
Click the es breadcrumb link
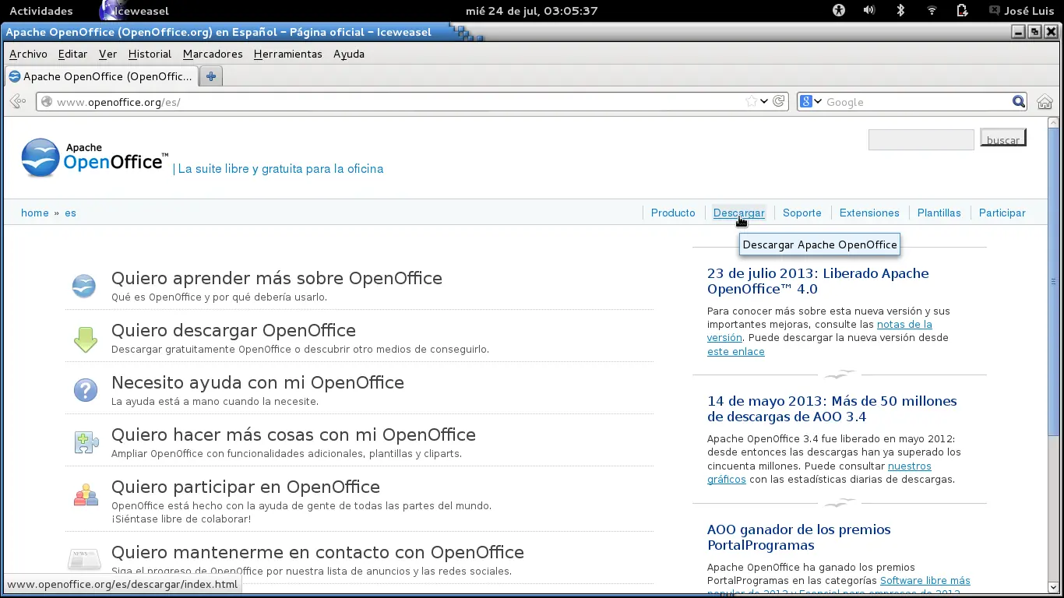click(x=70, y=213)
